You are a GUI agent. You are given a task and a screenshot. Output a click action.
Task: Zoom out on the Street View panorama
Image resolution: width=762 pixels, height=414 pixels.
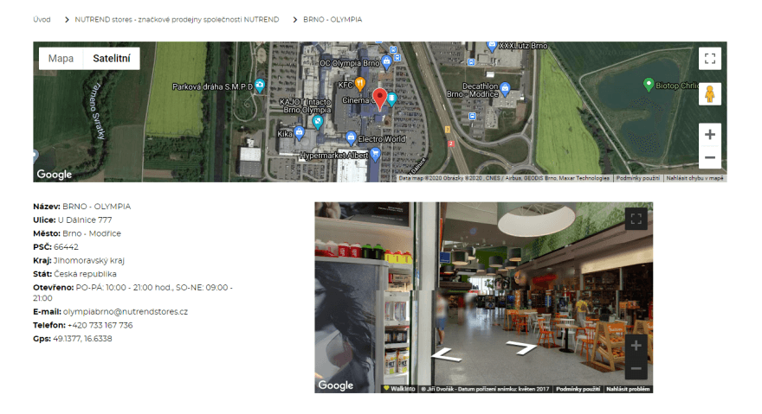(x=636, y=368)
